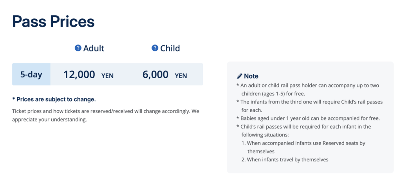The image size is (401, 186).
Task: Click the question mark icon beside Child
Action: click(x=155, y=48)
